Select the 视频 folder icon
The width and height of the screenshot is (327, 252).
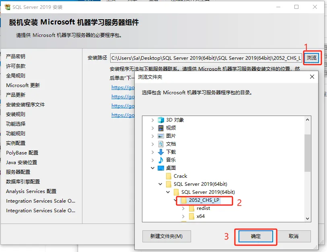pyautogui.click(x=161, y=128)
